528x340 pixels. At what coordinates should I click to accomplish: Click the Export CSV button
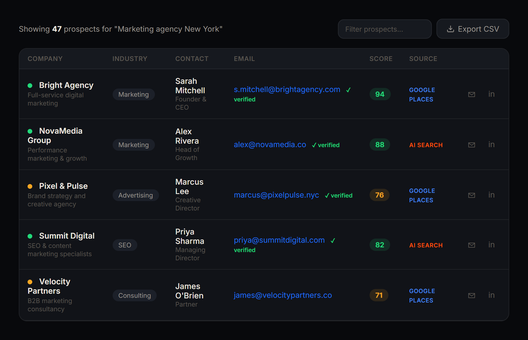pyautogui.click(x=473, y=29)
